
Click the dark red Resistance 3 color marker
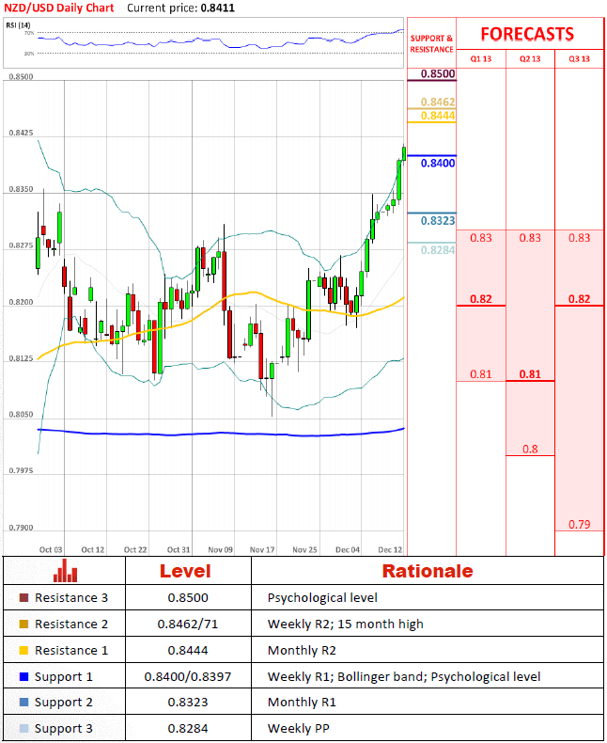(23, 598)
